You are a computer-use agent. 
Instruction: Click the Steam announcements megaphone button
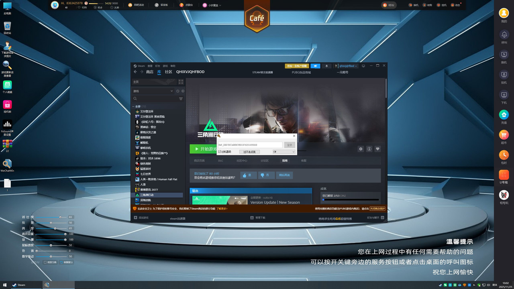[315, 66]
